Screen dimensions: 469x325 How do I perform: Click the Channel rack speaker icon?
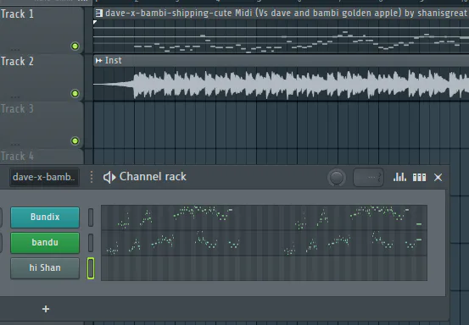(109, 177)
